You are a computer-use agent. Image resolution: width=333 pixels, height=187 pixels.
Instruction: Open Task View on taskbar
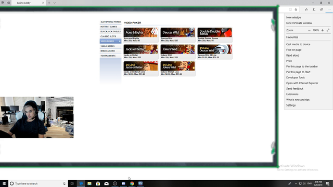pyautogui.click(x=72, y=183)
